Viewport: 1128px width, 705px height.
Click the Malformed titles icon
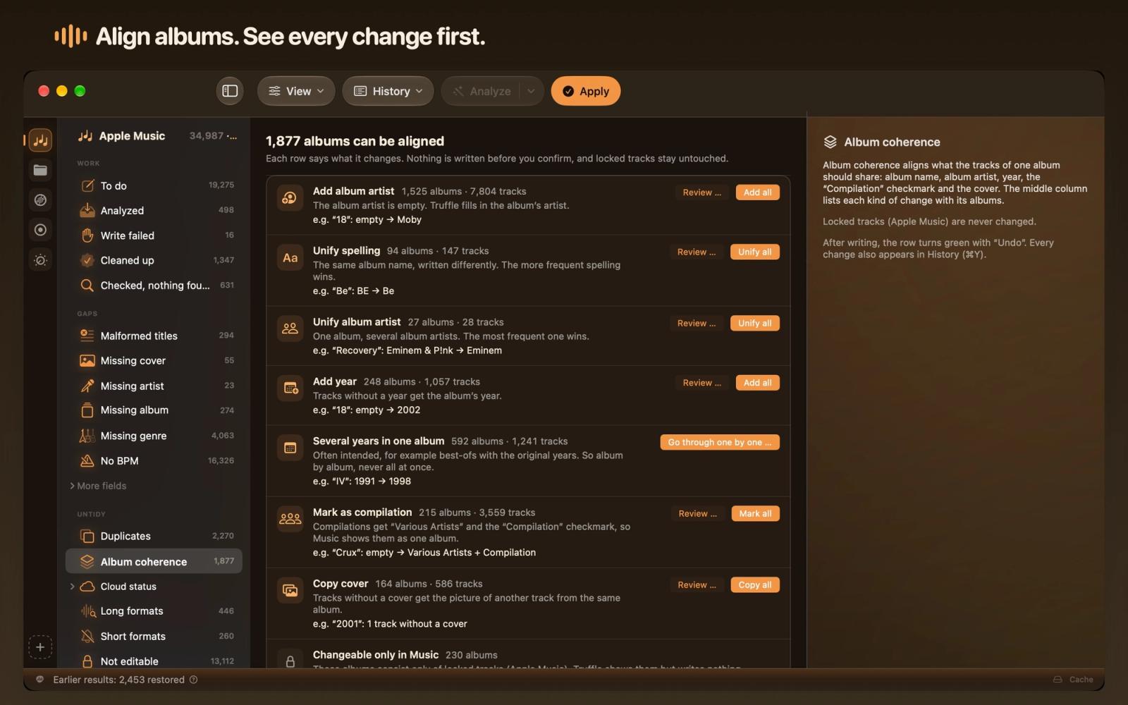point(87,336)
